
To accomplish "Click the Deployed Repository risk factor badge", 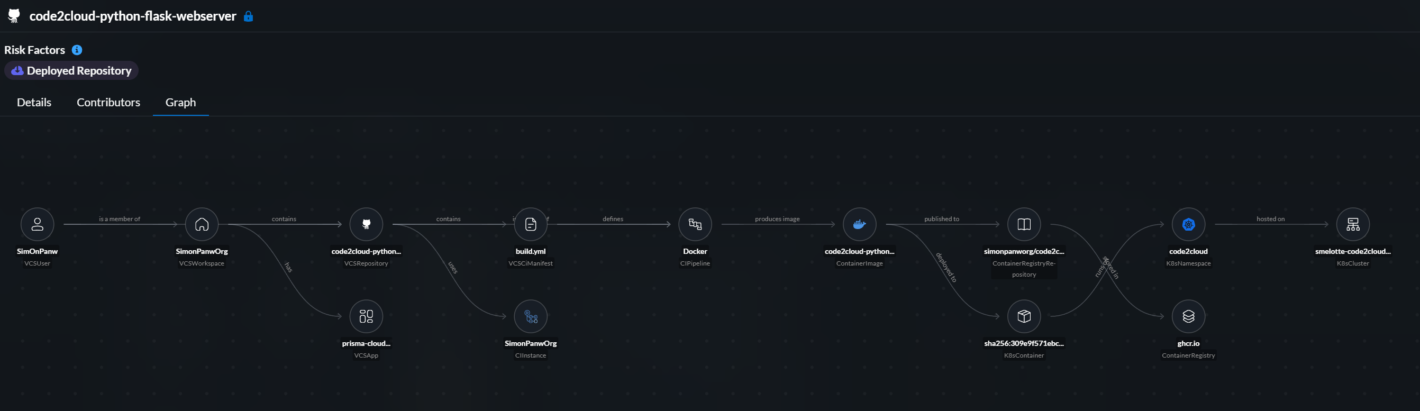I will click(71, 70).
